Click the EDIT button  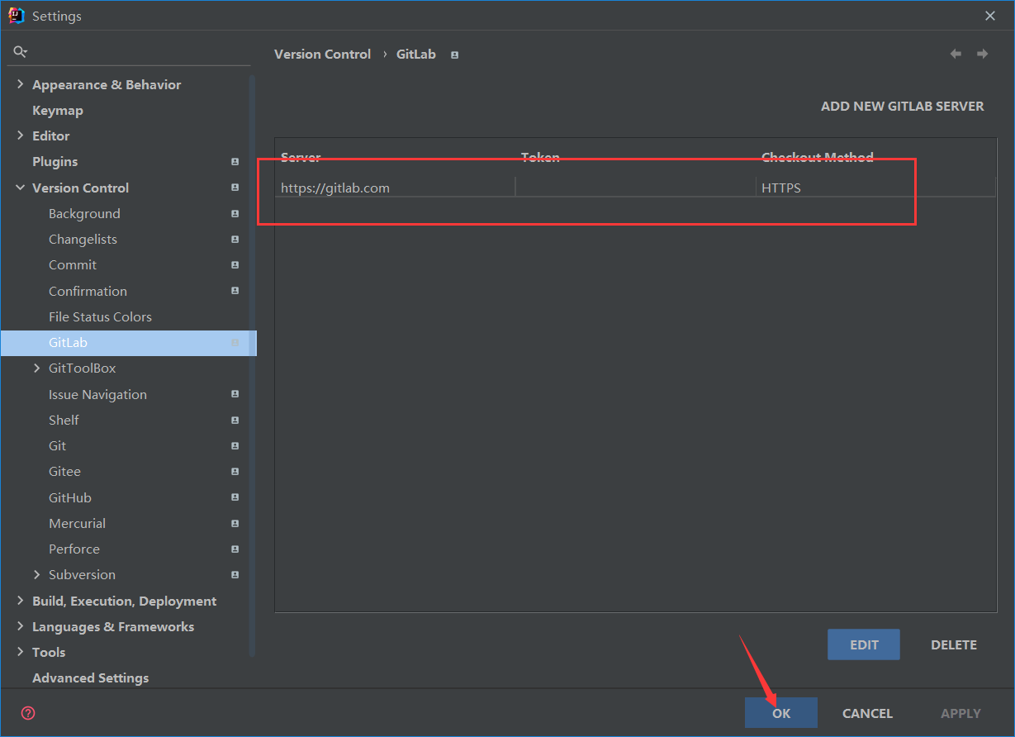864,644
